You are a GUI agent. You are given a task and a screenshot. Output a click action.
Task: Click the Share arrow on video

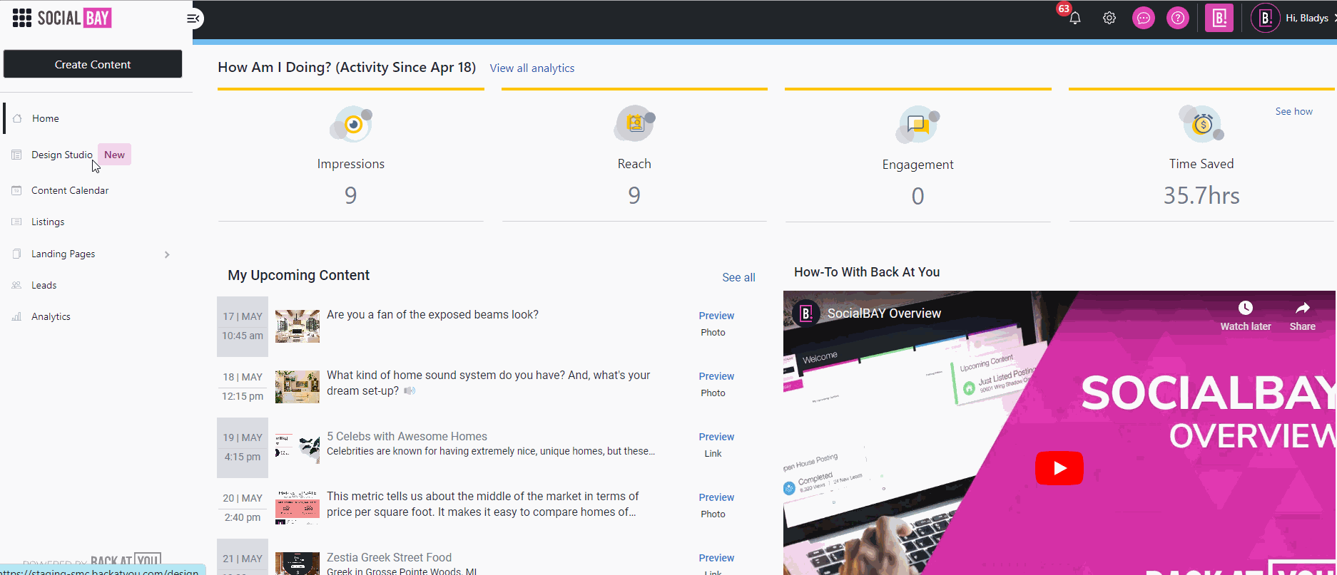(1303, 308)
